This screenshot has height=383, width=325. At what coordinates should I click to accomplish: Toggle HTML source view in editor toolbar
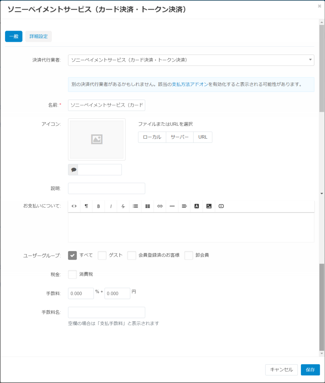[74, 206]
